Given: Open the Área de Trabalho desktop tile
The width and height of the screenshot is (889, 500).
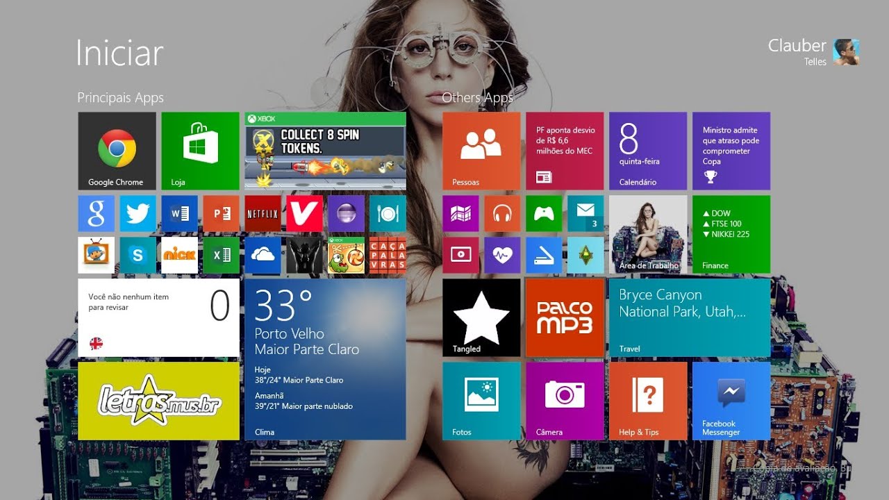Looking at the screenshot, I should pyautogui.click(x=648, y=235).
